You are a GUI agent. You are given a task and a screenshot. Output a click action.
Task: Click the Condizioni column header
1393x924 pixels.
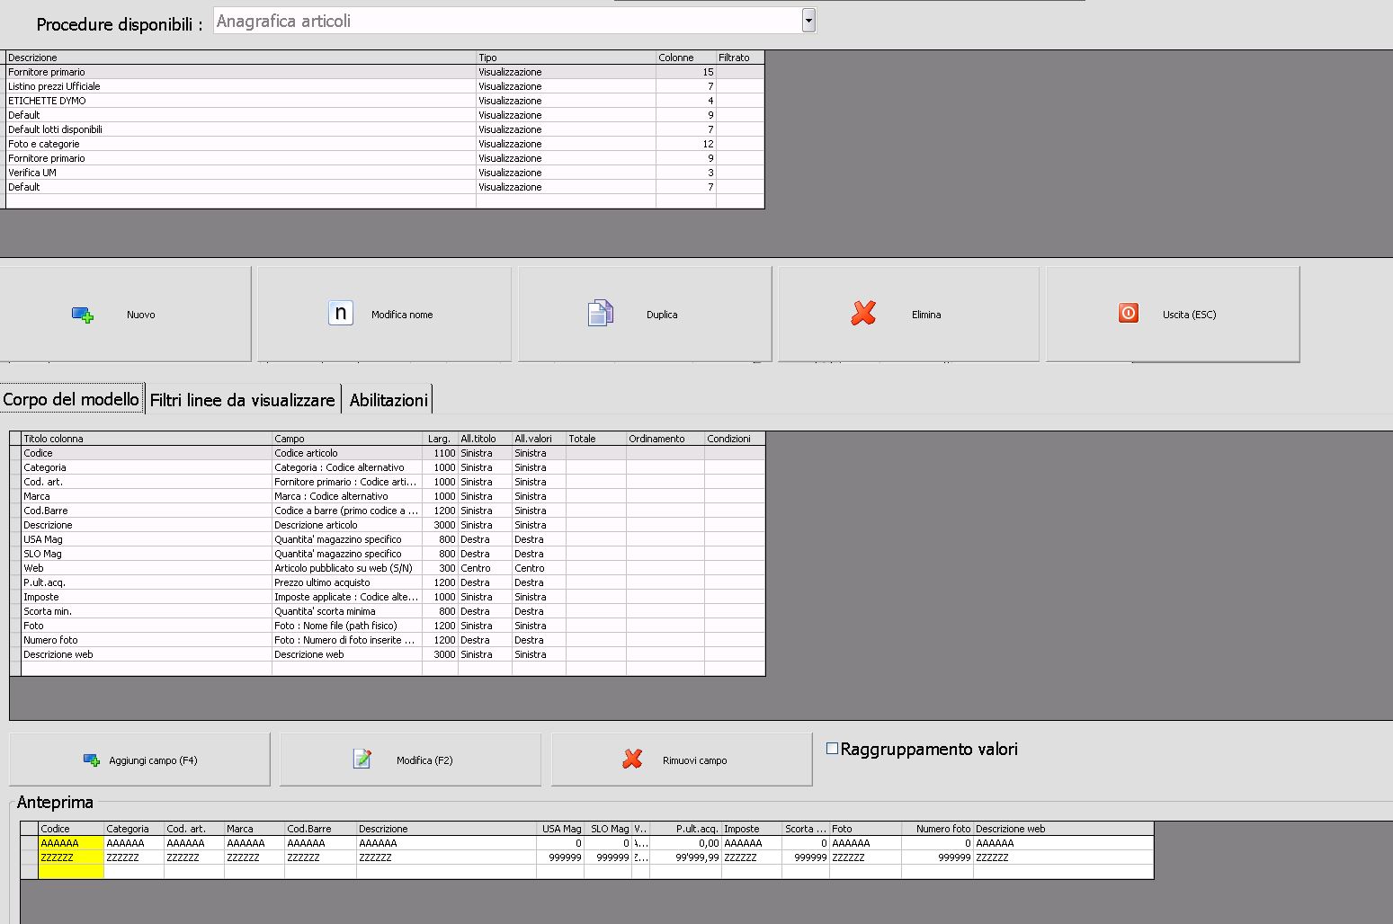point(735,439)
